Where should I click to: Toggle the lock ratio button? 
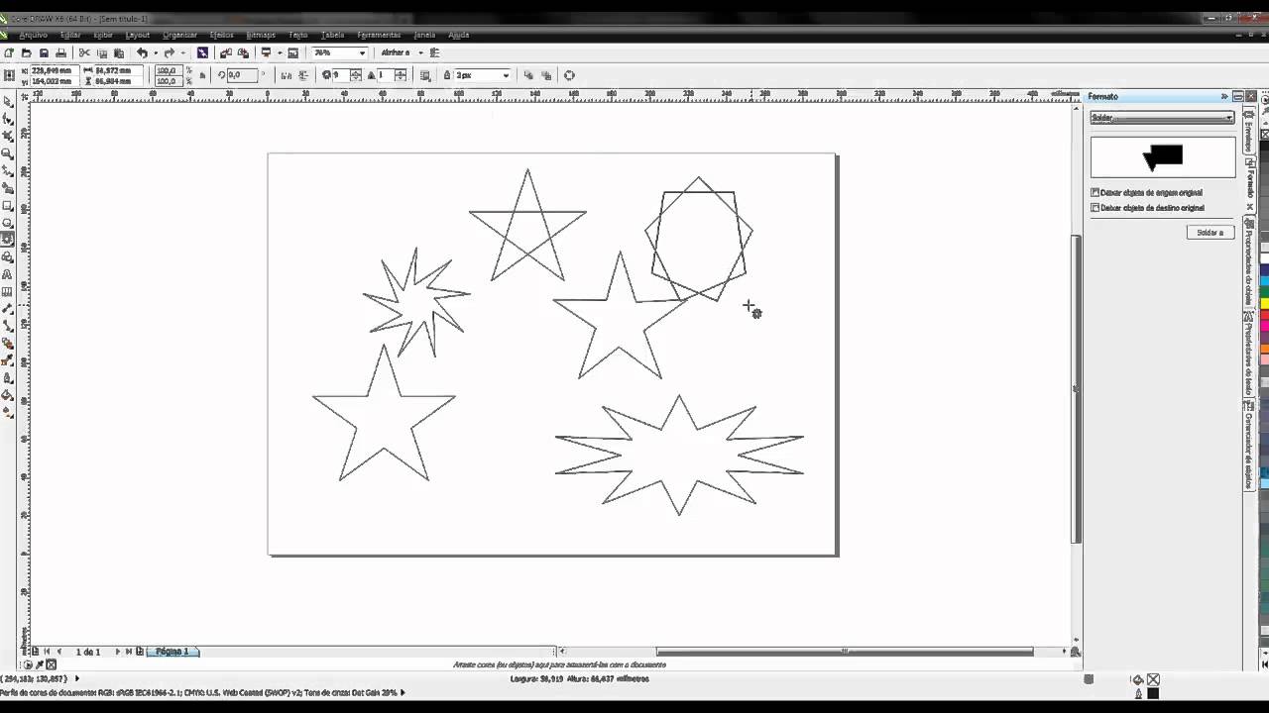[203, 75]
